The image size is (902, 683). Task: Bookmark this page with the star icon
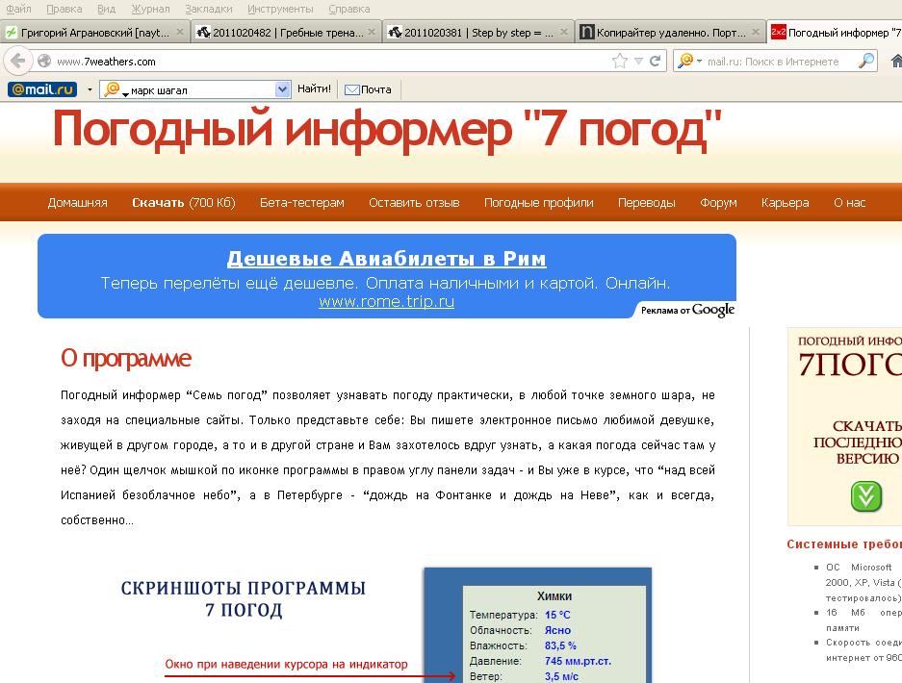click(620, 61)
